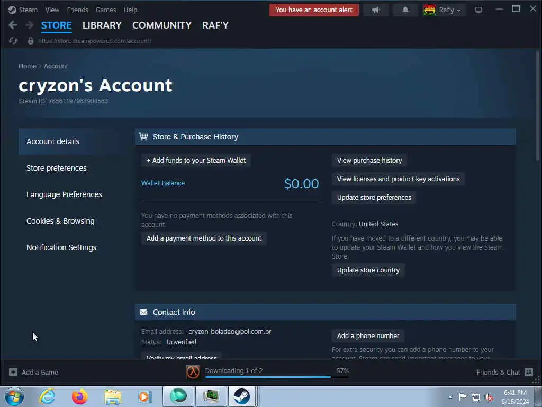Switch to the green globe app in taskbar
542x407 pixels.
[x=178, y=396]
